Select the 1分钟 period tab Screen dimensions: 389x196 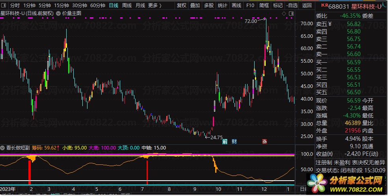[30, 5]
